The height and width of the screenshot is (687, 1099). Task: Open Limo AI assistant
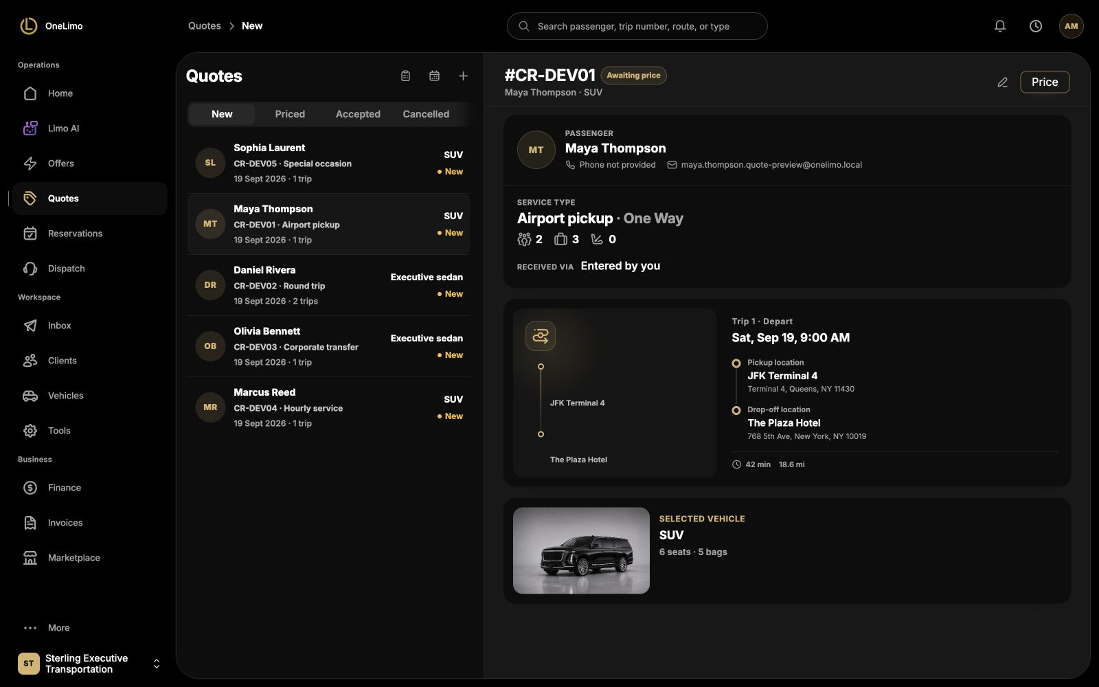(x=90, y=128)
